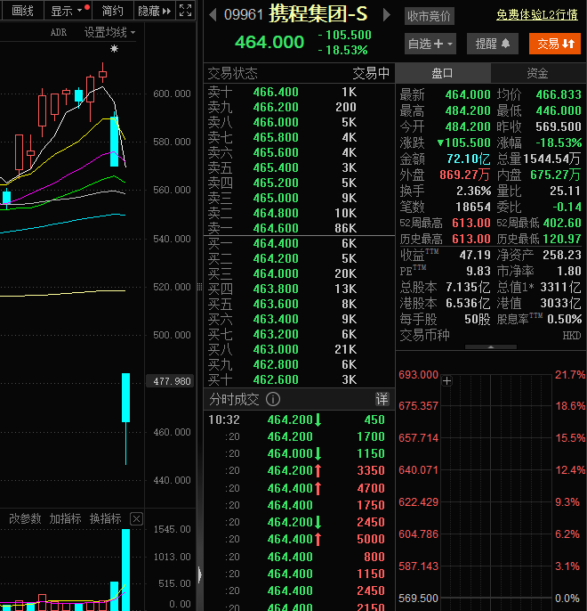This screenshot has width=587, height=611.
Task: Click the 买八 463.000 bid row
Action: click(299, 349)
